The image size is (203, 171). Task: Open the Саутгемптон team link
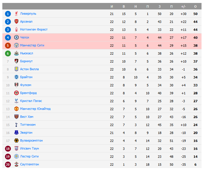(29, 165)
